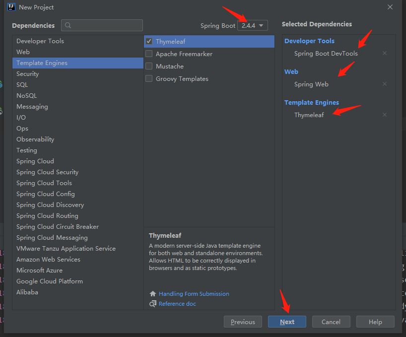Select the Template Engines category
Screen dimensions: 406x337
click(78, 63)
